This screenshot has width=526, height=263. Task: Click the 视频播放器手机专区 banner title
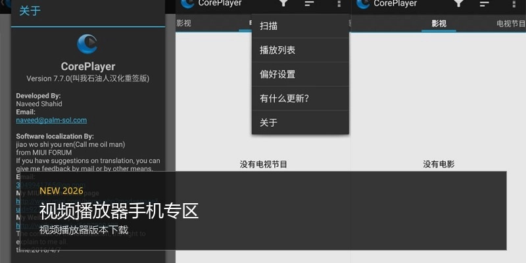[119, 210]
